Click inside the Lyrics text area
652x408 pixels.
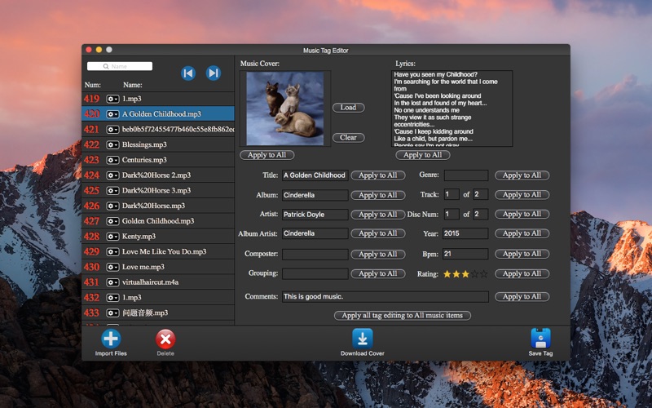tap(452, 109)
